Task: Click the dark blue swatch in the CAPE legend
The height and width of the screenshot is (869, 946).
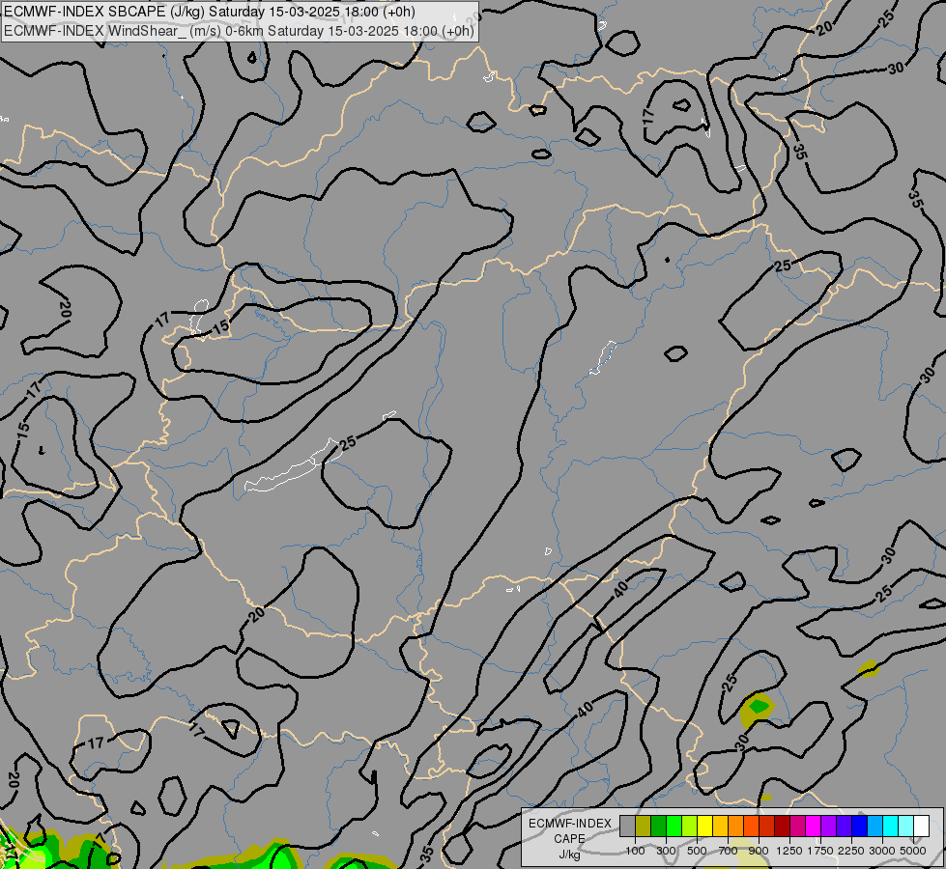Action: (x=860, y=826)
